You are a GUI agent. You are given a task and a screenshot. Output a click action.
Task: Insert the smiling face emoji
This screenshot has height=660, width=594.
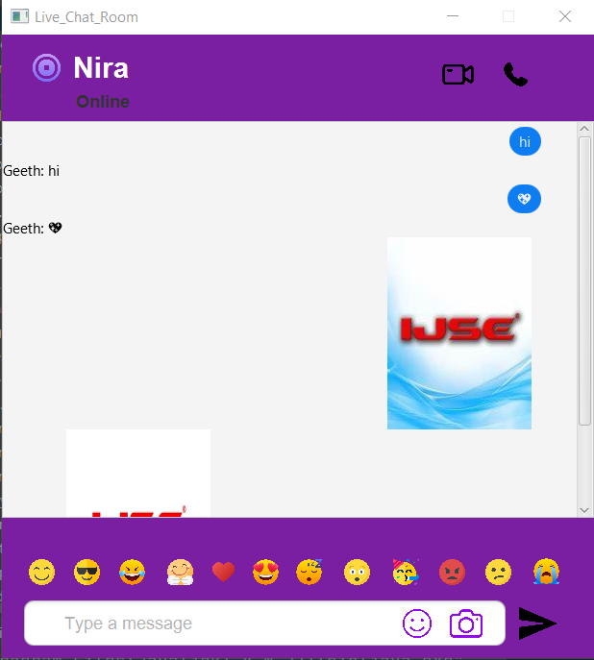(41, 572)
